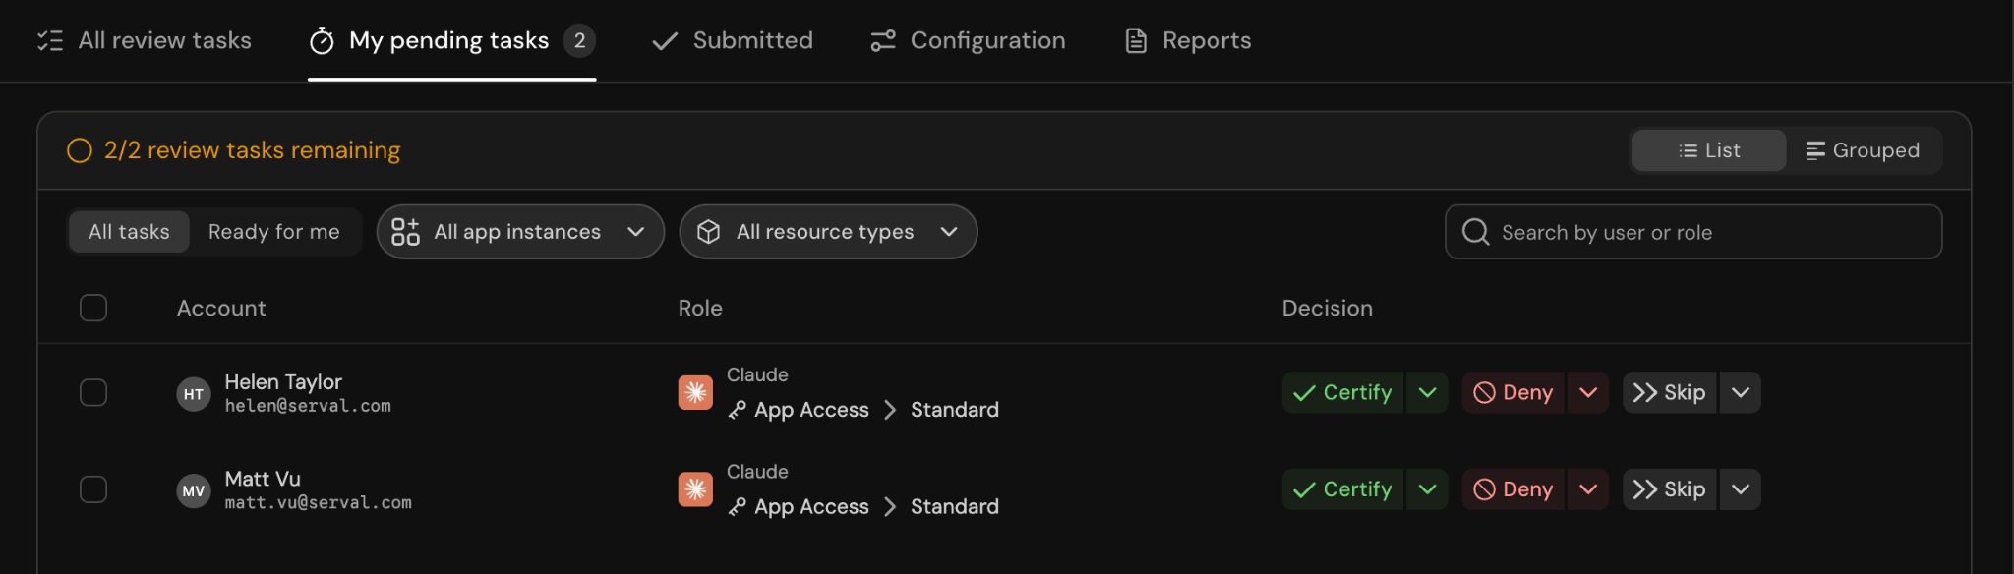
Task: Expand Deny options for Matt Vu
Action: tap(1588, 489)
